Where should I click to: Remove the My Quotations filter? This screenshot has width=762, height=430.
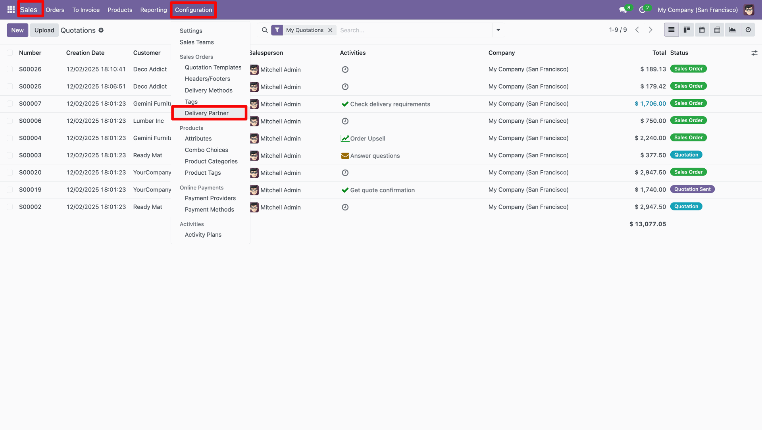(x=330, y=30)
